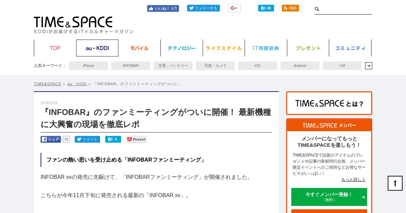Viewport: 406px width, 213px height.
Task: Click the text メンバーになってもっと TIME&SPACEを楽しもう！
Action: pyautogui.click(x=329, y=142)
